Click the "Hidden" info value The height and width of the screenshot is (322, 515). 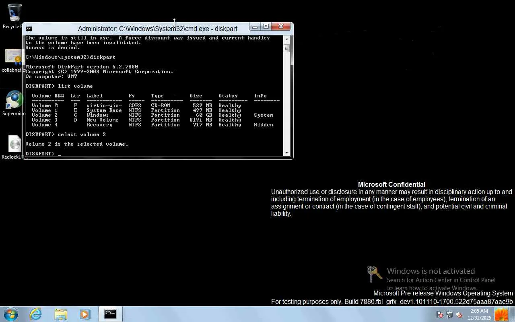264,125
